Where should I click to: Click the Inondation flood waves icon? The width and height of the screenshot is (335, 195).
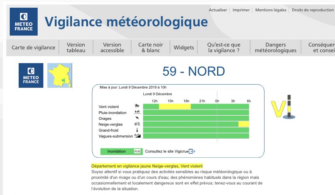point(137,151)
